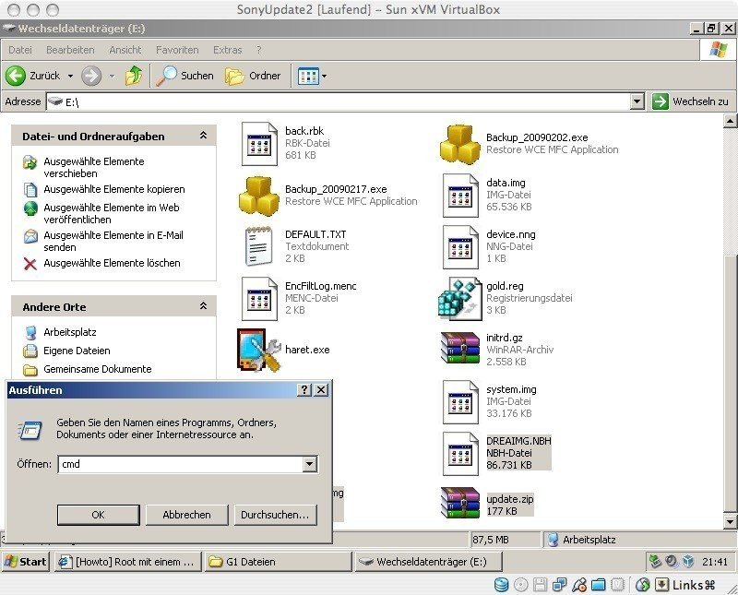This screenshot has width=738, height=595.
Task: Click Ausgewählte Elemente im Web veröffentlichen
Action: (x=112, y=213)
